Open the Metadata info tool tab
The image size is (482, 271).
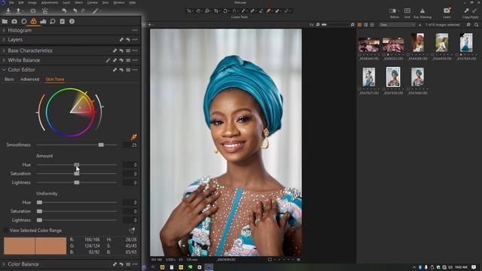coord(72,21)
